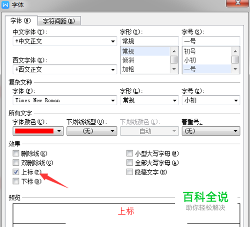
Task: Select 小初 in the 字号 list
Action: tap(206, 60)
